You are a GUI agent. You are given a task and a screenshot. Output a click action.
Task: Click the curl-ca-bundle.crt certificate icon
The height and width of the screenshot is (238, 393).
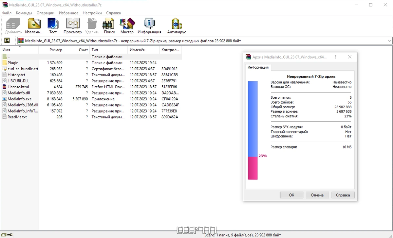coord(5,69)
